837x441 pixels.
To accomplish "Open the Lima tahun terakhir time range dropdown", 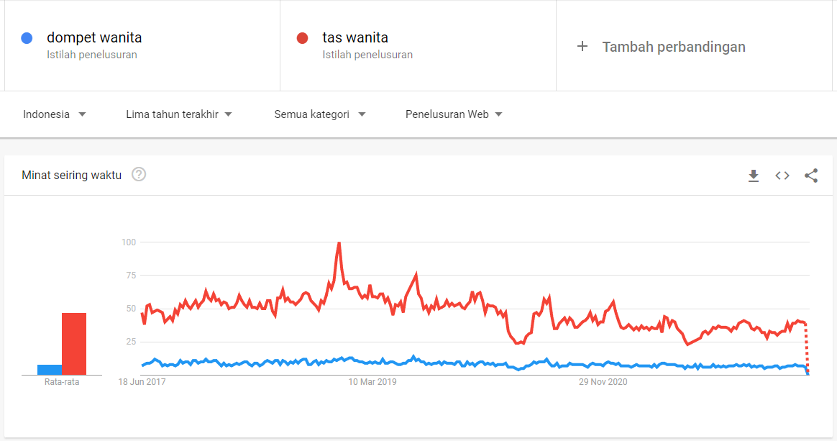I will pos(179,114).
